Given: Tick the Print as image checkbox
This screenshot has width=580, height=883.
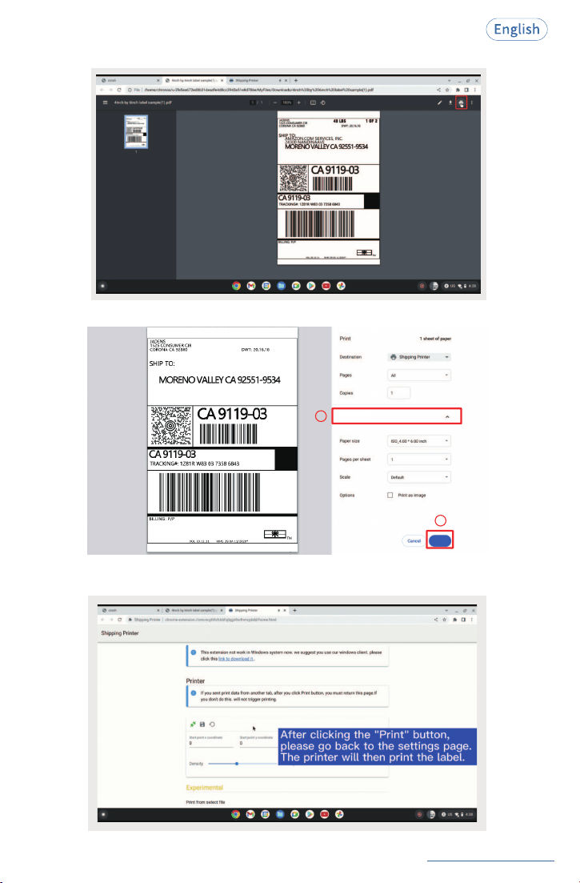Looking at the screenshot, I should point(390,495).
